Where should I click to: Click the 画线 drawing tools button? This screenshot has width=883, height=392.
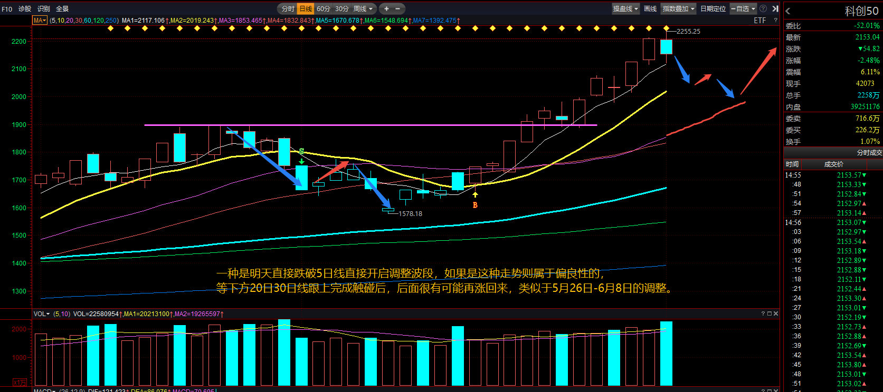click(x=650, y=8)
